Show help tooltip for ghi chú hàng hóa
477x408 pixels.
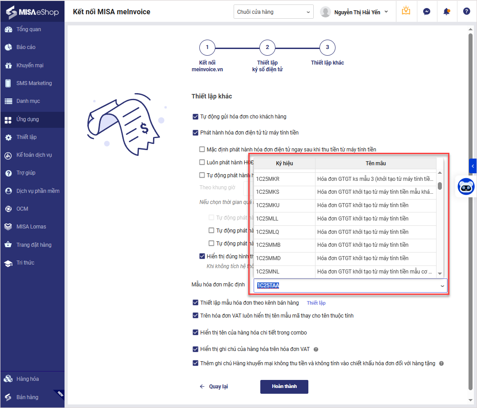point(316,349)
